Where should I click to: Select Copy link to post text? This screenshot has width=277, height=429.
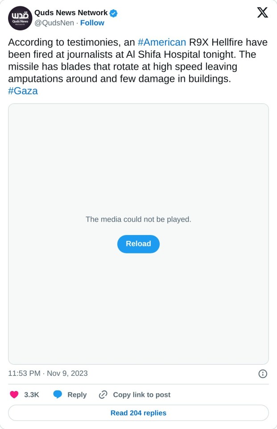(x=141, y=395)
